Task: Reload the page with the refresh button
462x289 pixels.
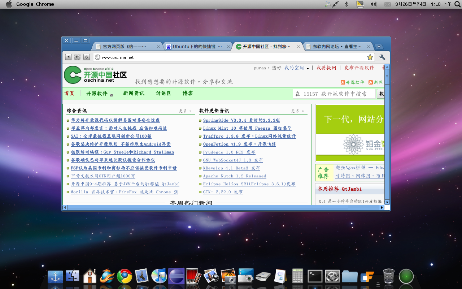Action: click(87, 57)
